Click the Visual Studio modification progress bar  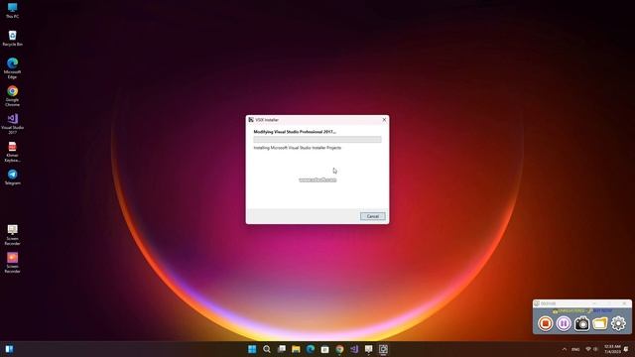317,139
